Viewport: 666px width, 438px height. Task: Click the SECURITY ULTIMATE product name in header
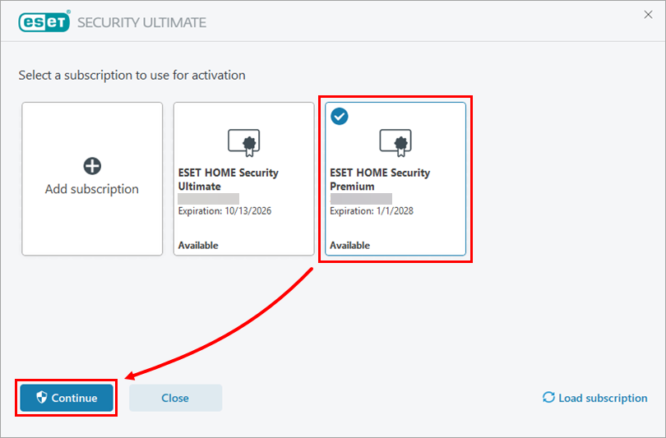coord(141,22)
